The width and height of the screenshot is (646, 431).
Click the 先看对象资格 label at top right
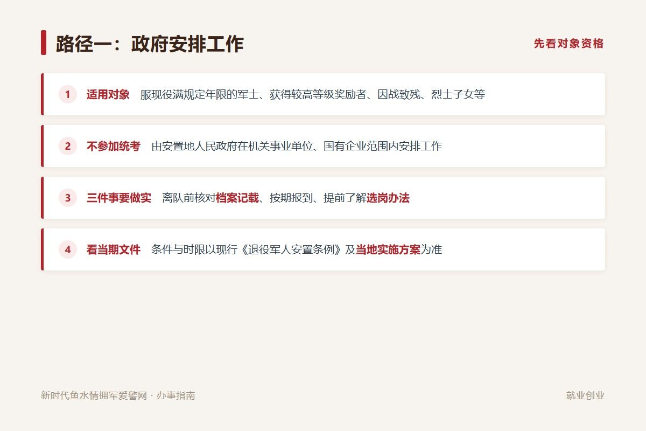click(x=569, y=44)
